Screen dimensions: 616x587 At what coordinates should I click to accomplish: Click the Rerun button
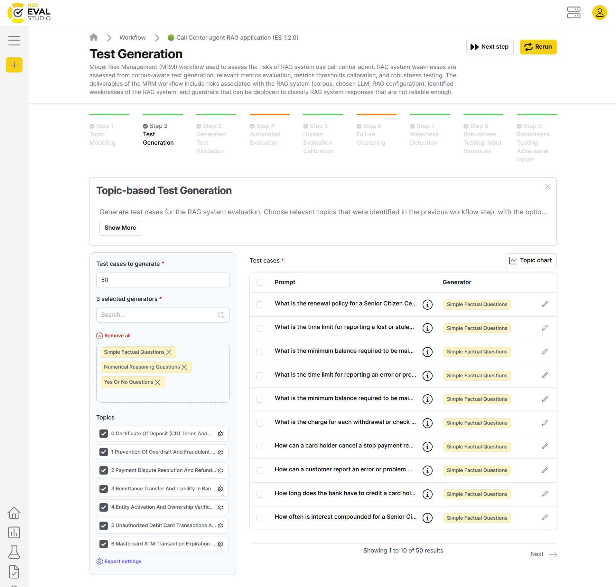coord(538,47)
